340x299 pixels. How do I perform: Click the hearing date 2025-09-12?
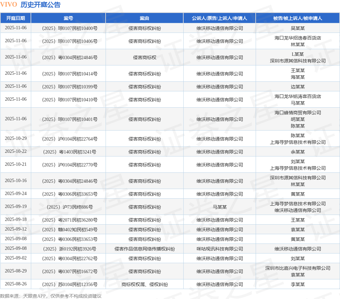[x=16, y=229]
